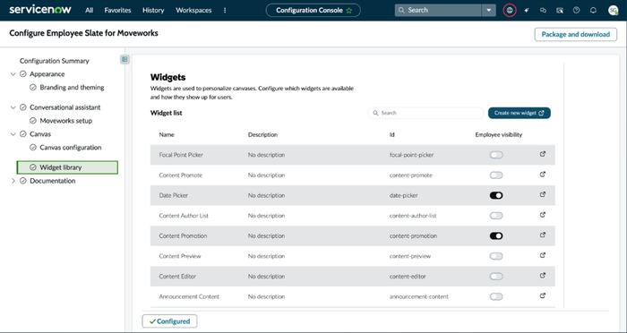Select Canvas configuration item
The image size is (627, 333).
coord(71,148)
